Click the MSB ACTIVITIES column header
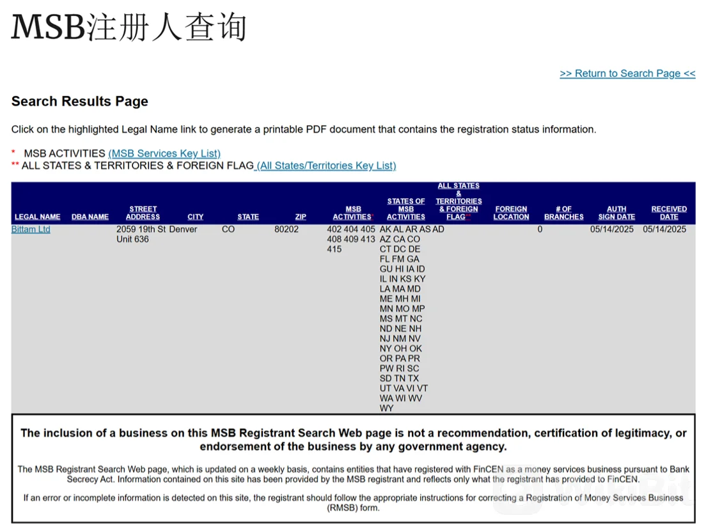The width and height of the screenshot is (706, 530). [353, 213]
